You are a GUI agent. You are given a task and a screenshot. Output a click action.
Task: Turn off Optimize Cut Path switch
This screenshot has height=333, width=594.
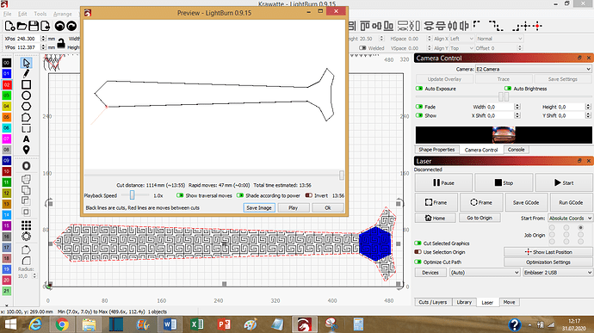[x=418, y=262]
